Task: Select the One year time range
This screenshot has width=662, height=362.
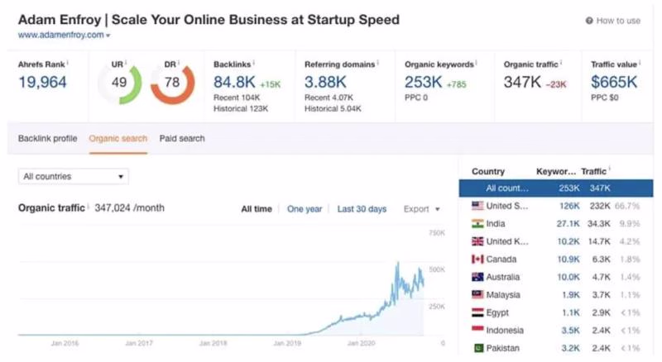Action: coord(305,209)
